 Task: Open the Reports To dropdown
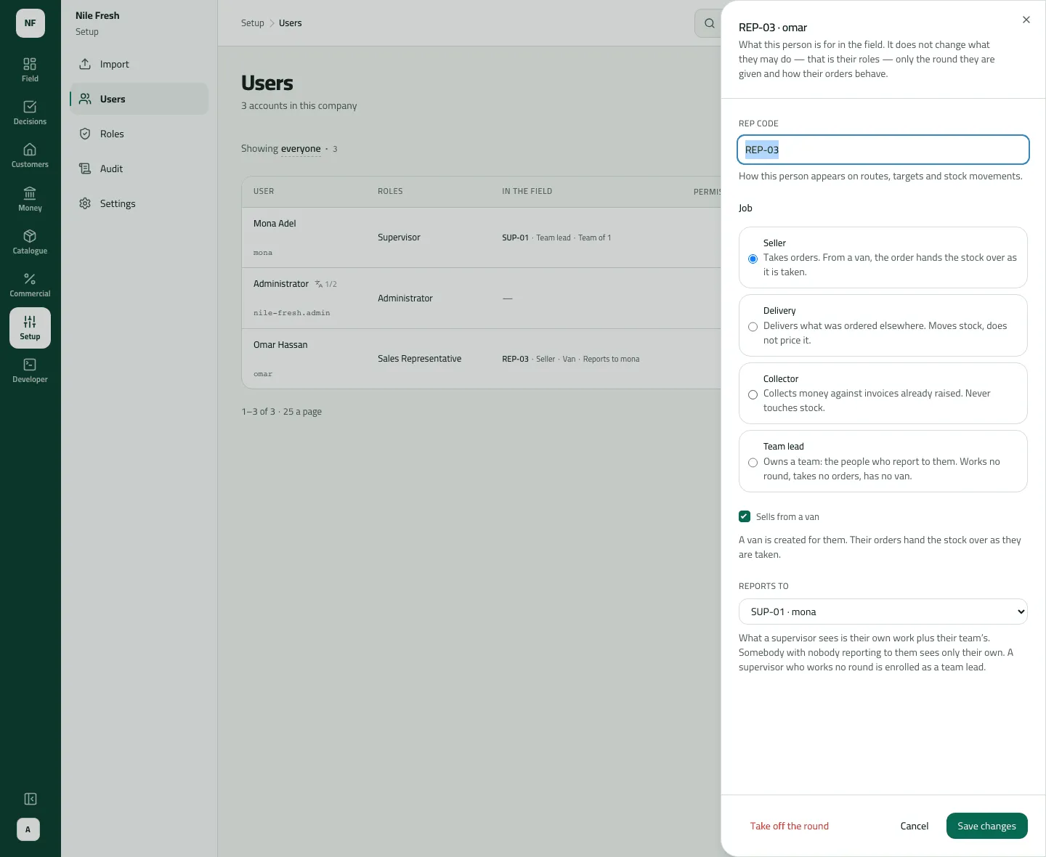(883, 612)
